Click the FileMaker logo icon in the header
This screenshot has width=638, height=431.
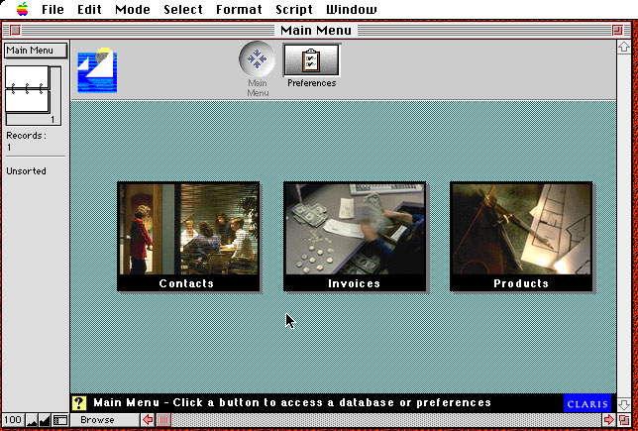(x=97, y=70)
